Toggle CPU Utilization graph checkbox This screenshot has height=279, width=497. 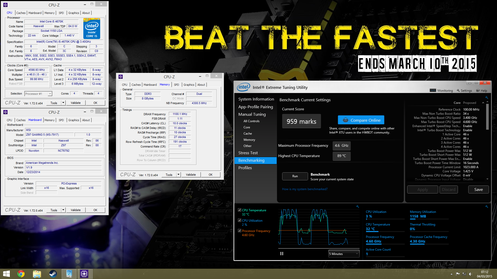239,221
